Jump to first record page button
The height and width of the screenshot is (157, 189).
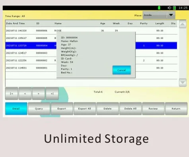coord(12,94)
